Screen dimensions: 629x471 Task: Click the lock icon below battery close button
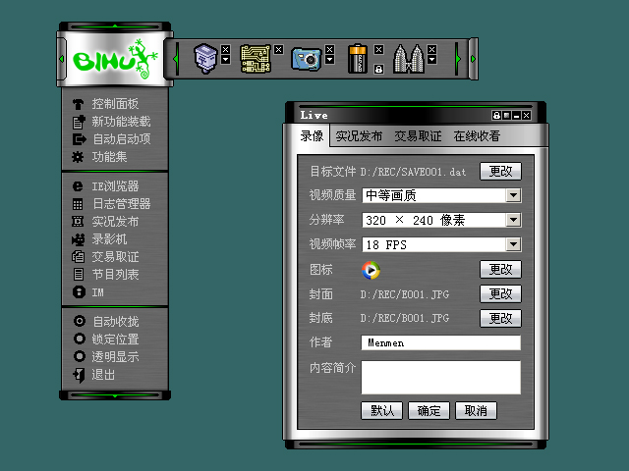pyautogui.click(x=378, y=69)
